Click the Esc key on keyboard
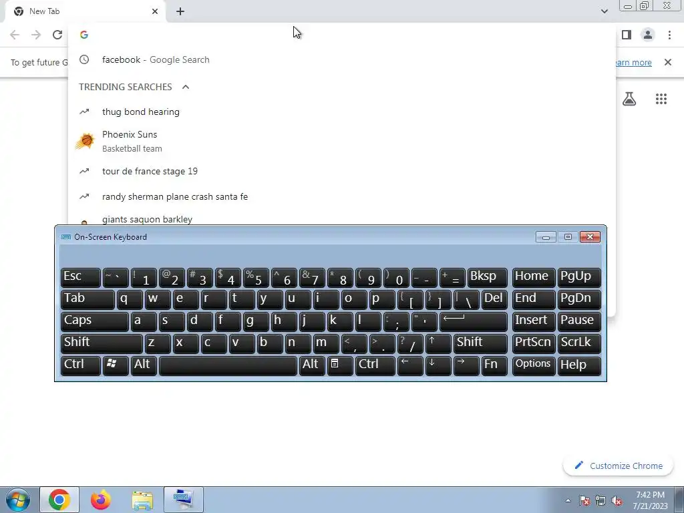Image resolution: width=684 pixels, height=513 pixels. click(x=81, y=277)
